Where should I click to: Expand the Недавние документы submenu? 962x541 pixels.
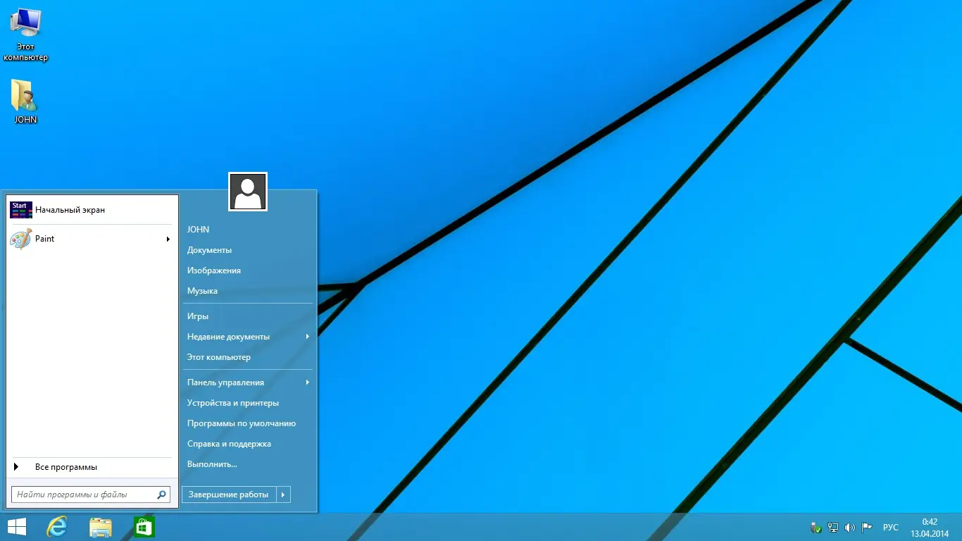[308, 337]
